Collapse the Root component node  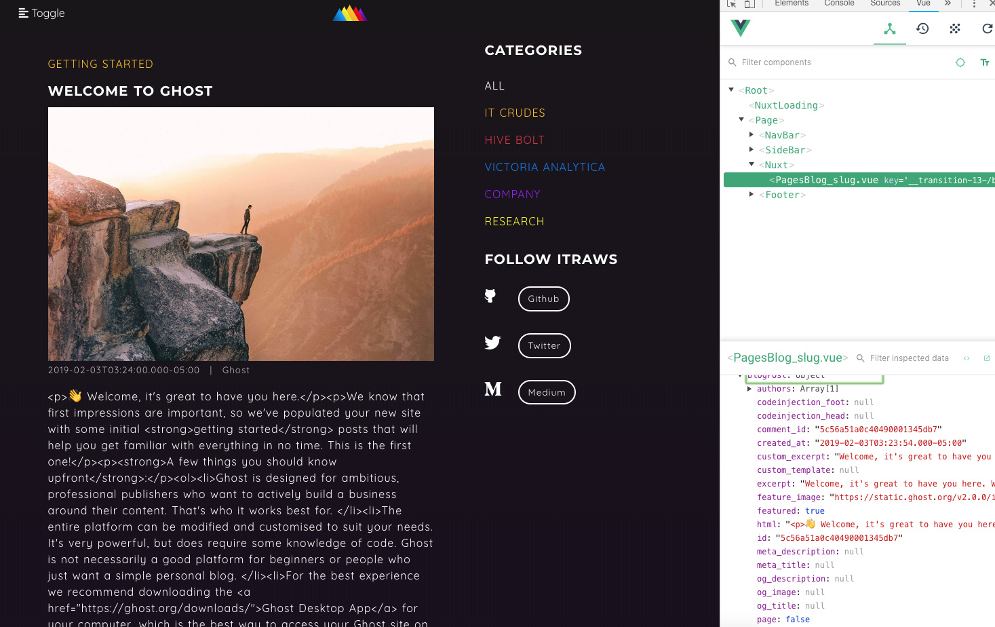point(731,90)
